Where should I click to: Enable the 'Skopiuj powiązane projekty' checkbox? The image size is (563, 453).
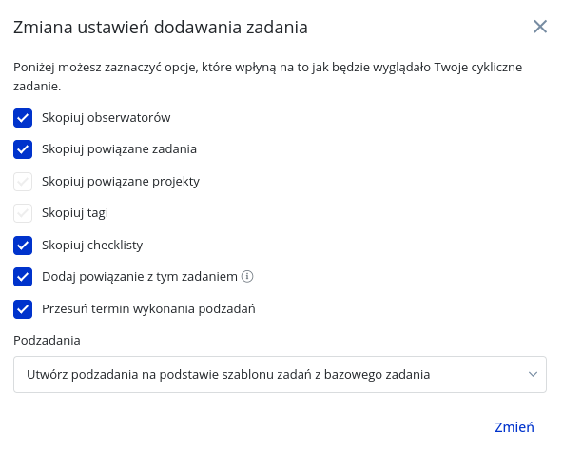(x=23, y=182)
